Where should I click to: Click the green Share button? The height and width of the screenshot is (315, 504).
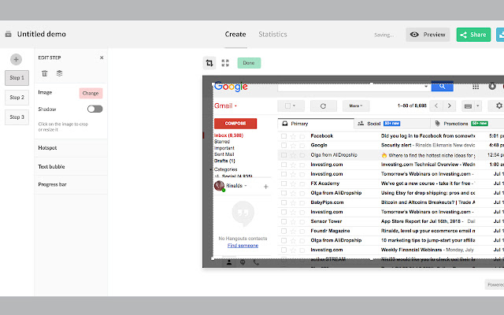[473, 35]
